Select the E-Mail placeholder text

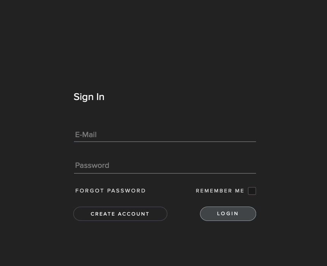pyautogui.click(x=86, y=135)
